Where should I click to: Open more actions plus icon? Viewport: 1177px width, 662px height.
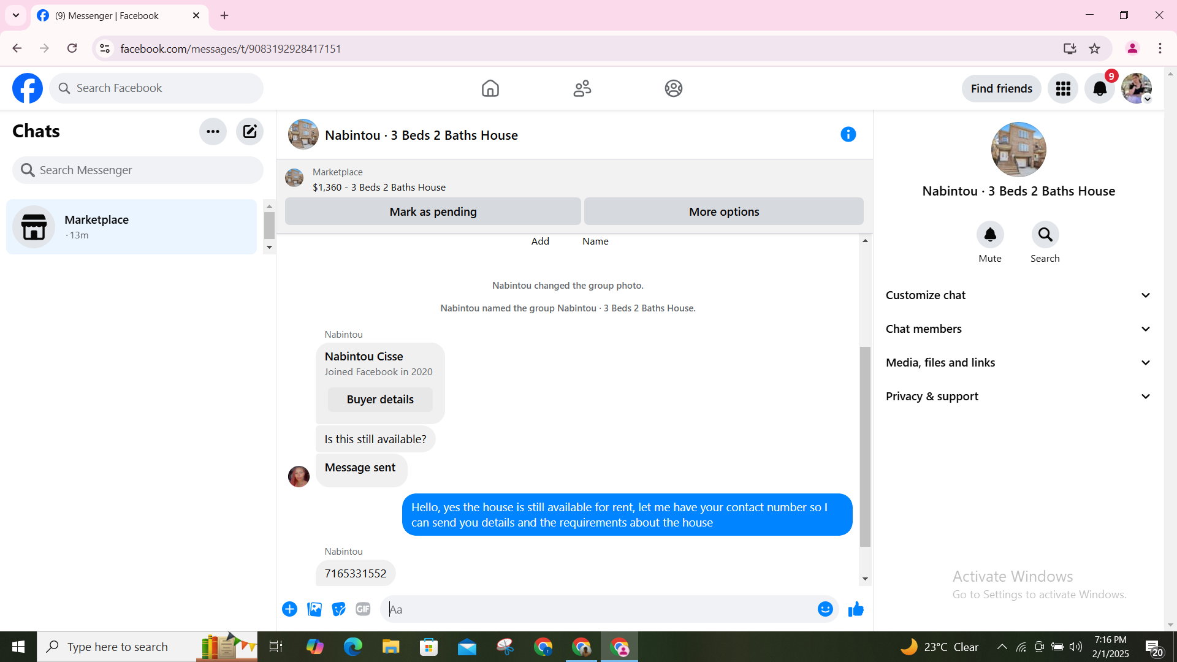[x=289, y=609]
